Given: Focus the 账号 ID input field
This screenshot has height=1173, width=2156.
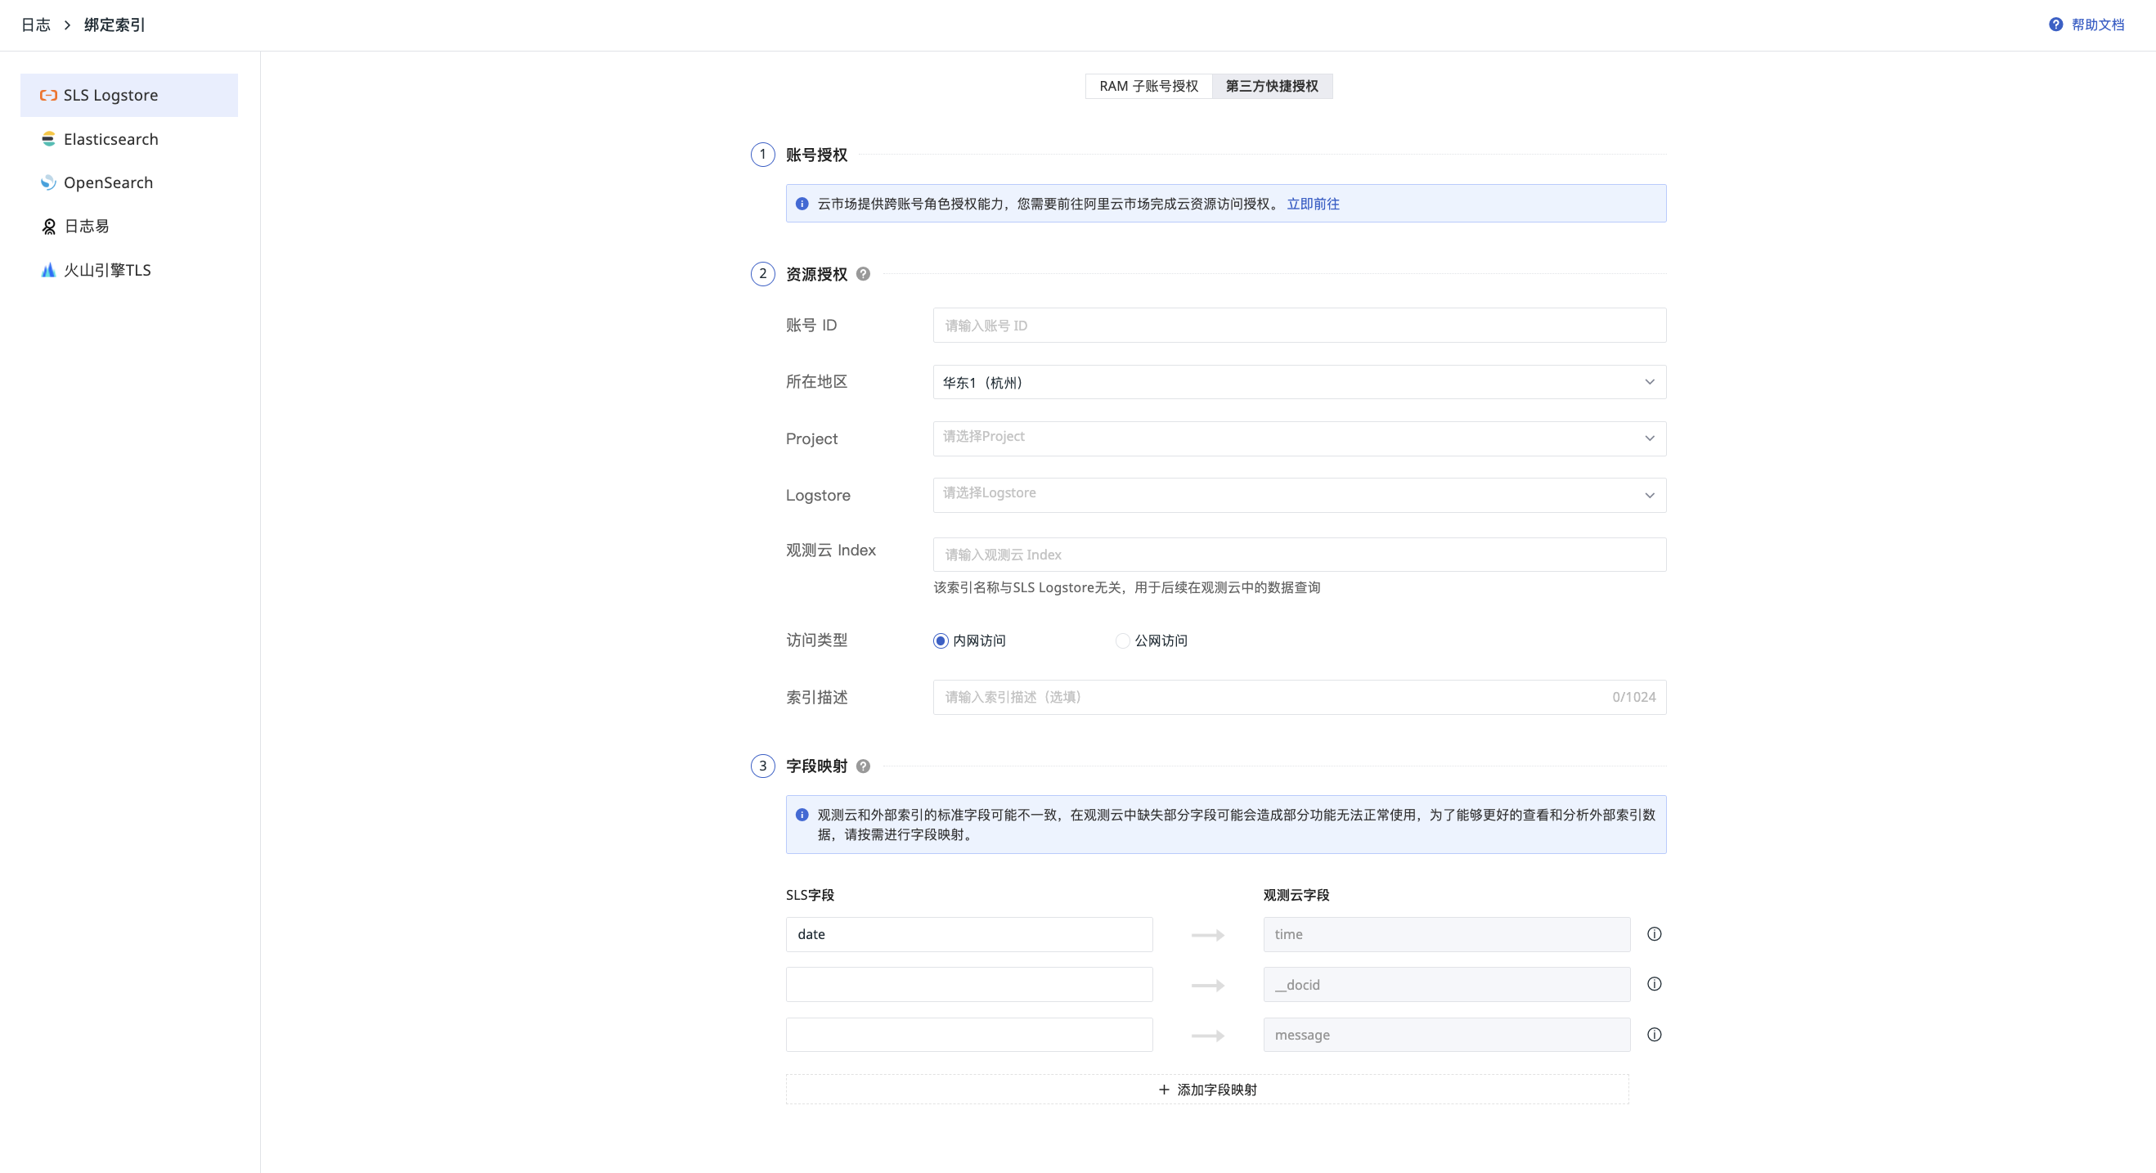Looking at the screenshot, I should click(1299, 325).
